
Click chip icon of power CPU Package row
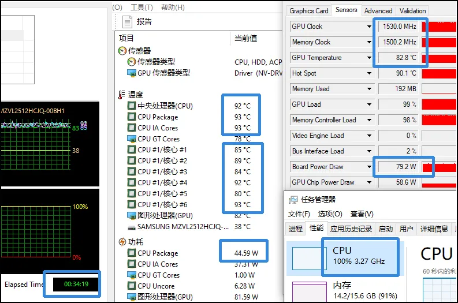point(132,253)
